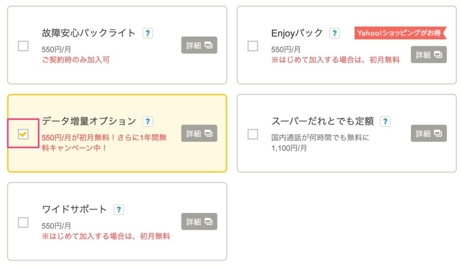View 詳細 for 故障安心パックライト

click(x=199, y=45)
